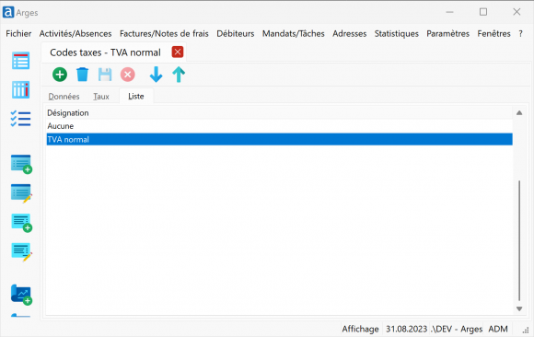This screenshot has height=337, width=534.
Task: Click the .\DEV - Arges status bar entry
Action: (457, 329)
